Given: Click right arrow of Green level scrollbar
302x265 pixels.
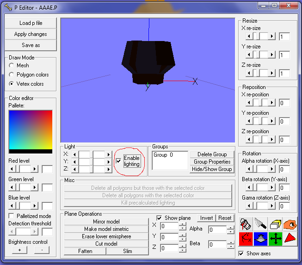Looking at the screenshot, I should coord(35,188).
